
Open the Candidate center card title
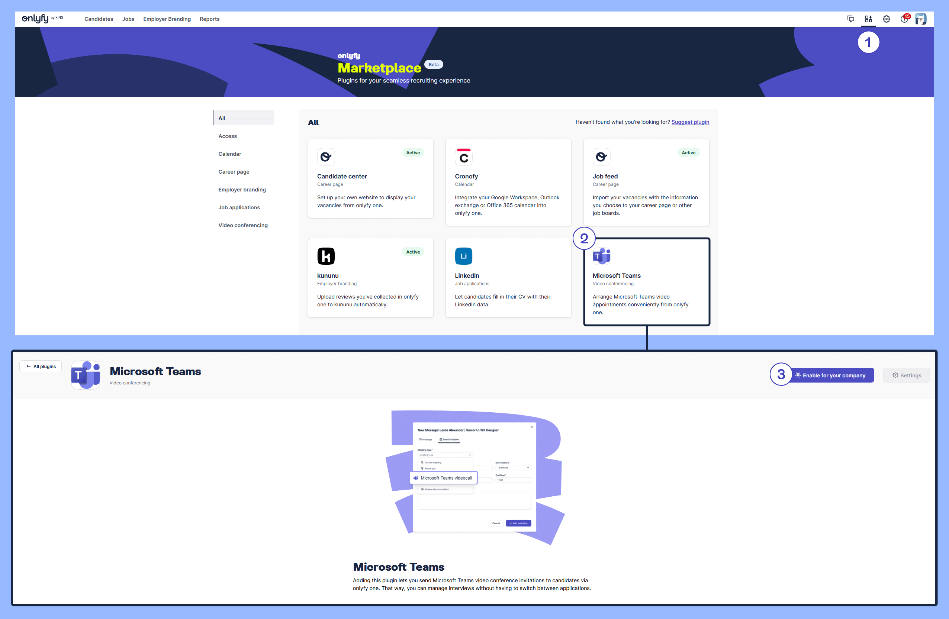(342, 176)
